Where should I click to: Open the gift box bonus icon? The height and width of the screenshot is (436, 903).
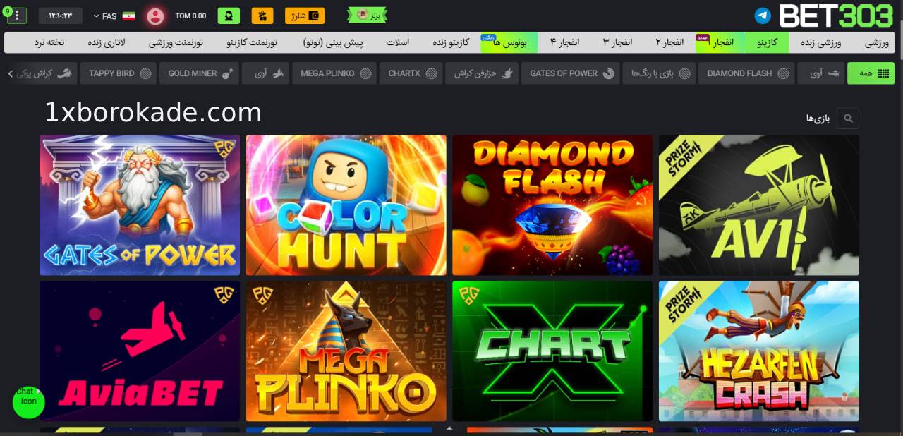click(x=262, y=16)
